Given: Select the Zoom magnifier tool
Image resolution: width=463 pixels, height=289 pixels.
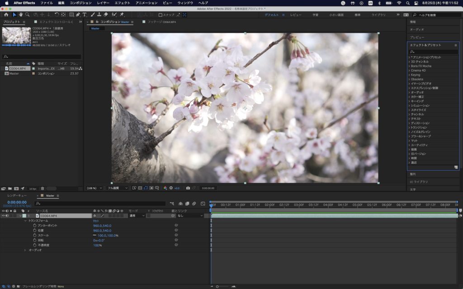Looking at the screenshot, I should (27, 14).
